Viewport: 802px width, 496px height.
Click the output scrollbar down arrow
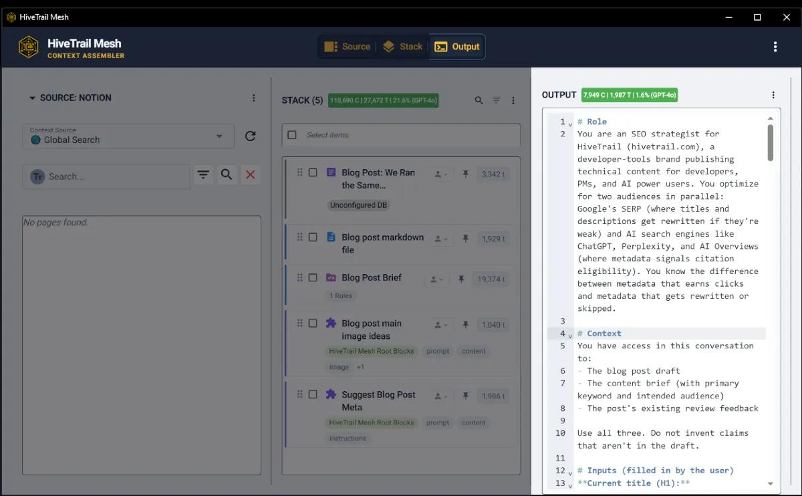[x=770, y=483]
